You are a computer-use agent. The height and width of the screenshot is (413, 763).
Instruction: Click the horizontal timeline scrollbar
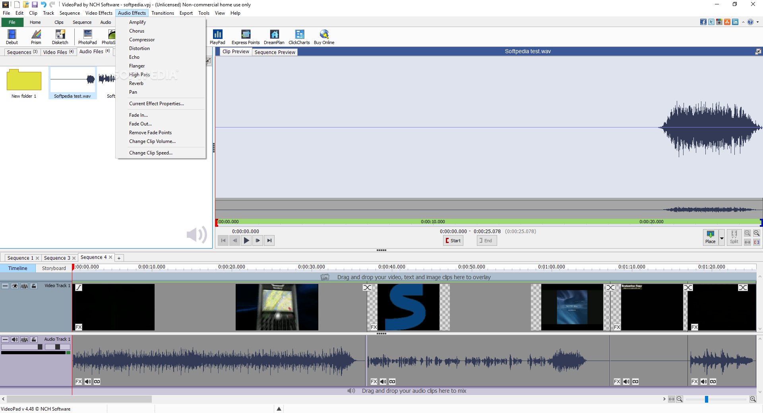pyautogui.click(x=79, y=399)
